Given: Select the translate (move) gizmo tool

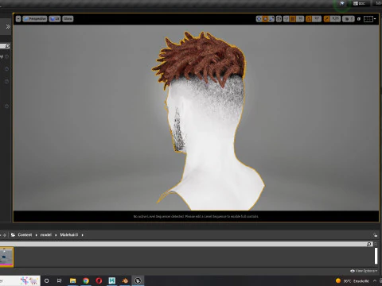Looking at the screenshot, I should (259, 19).
